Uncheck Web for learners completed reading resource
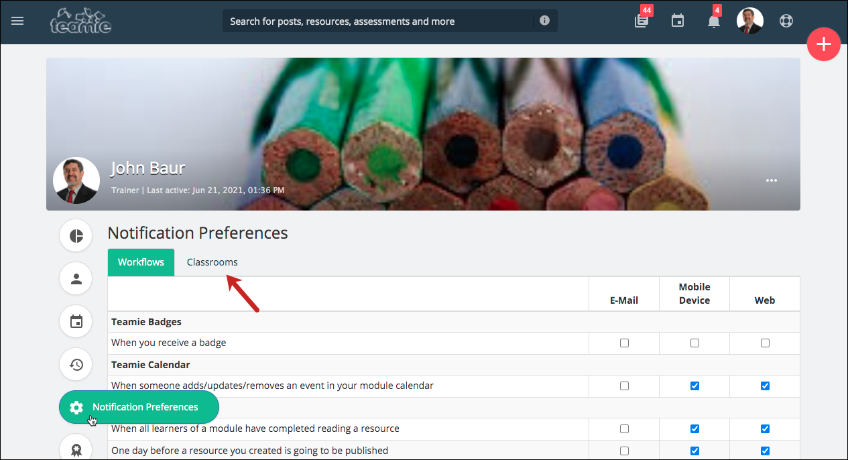This screenshot has width=848, height=460. pyautogui.click(x=765, y=428)
